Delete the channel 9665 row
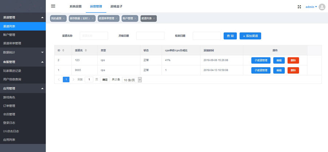This screenshot has width=328, height=152. 293,70
